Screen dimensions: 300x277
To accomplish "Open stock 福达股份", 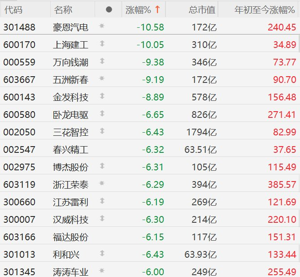I will (x=70, y=237).
